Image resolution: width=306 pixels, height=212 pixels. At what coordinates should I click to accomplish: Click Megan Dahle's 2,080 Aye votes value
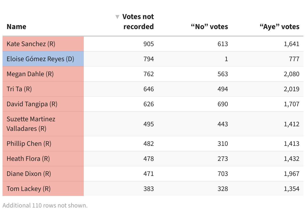pyautogui.click(x=291, y=74)
